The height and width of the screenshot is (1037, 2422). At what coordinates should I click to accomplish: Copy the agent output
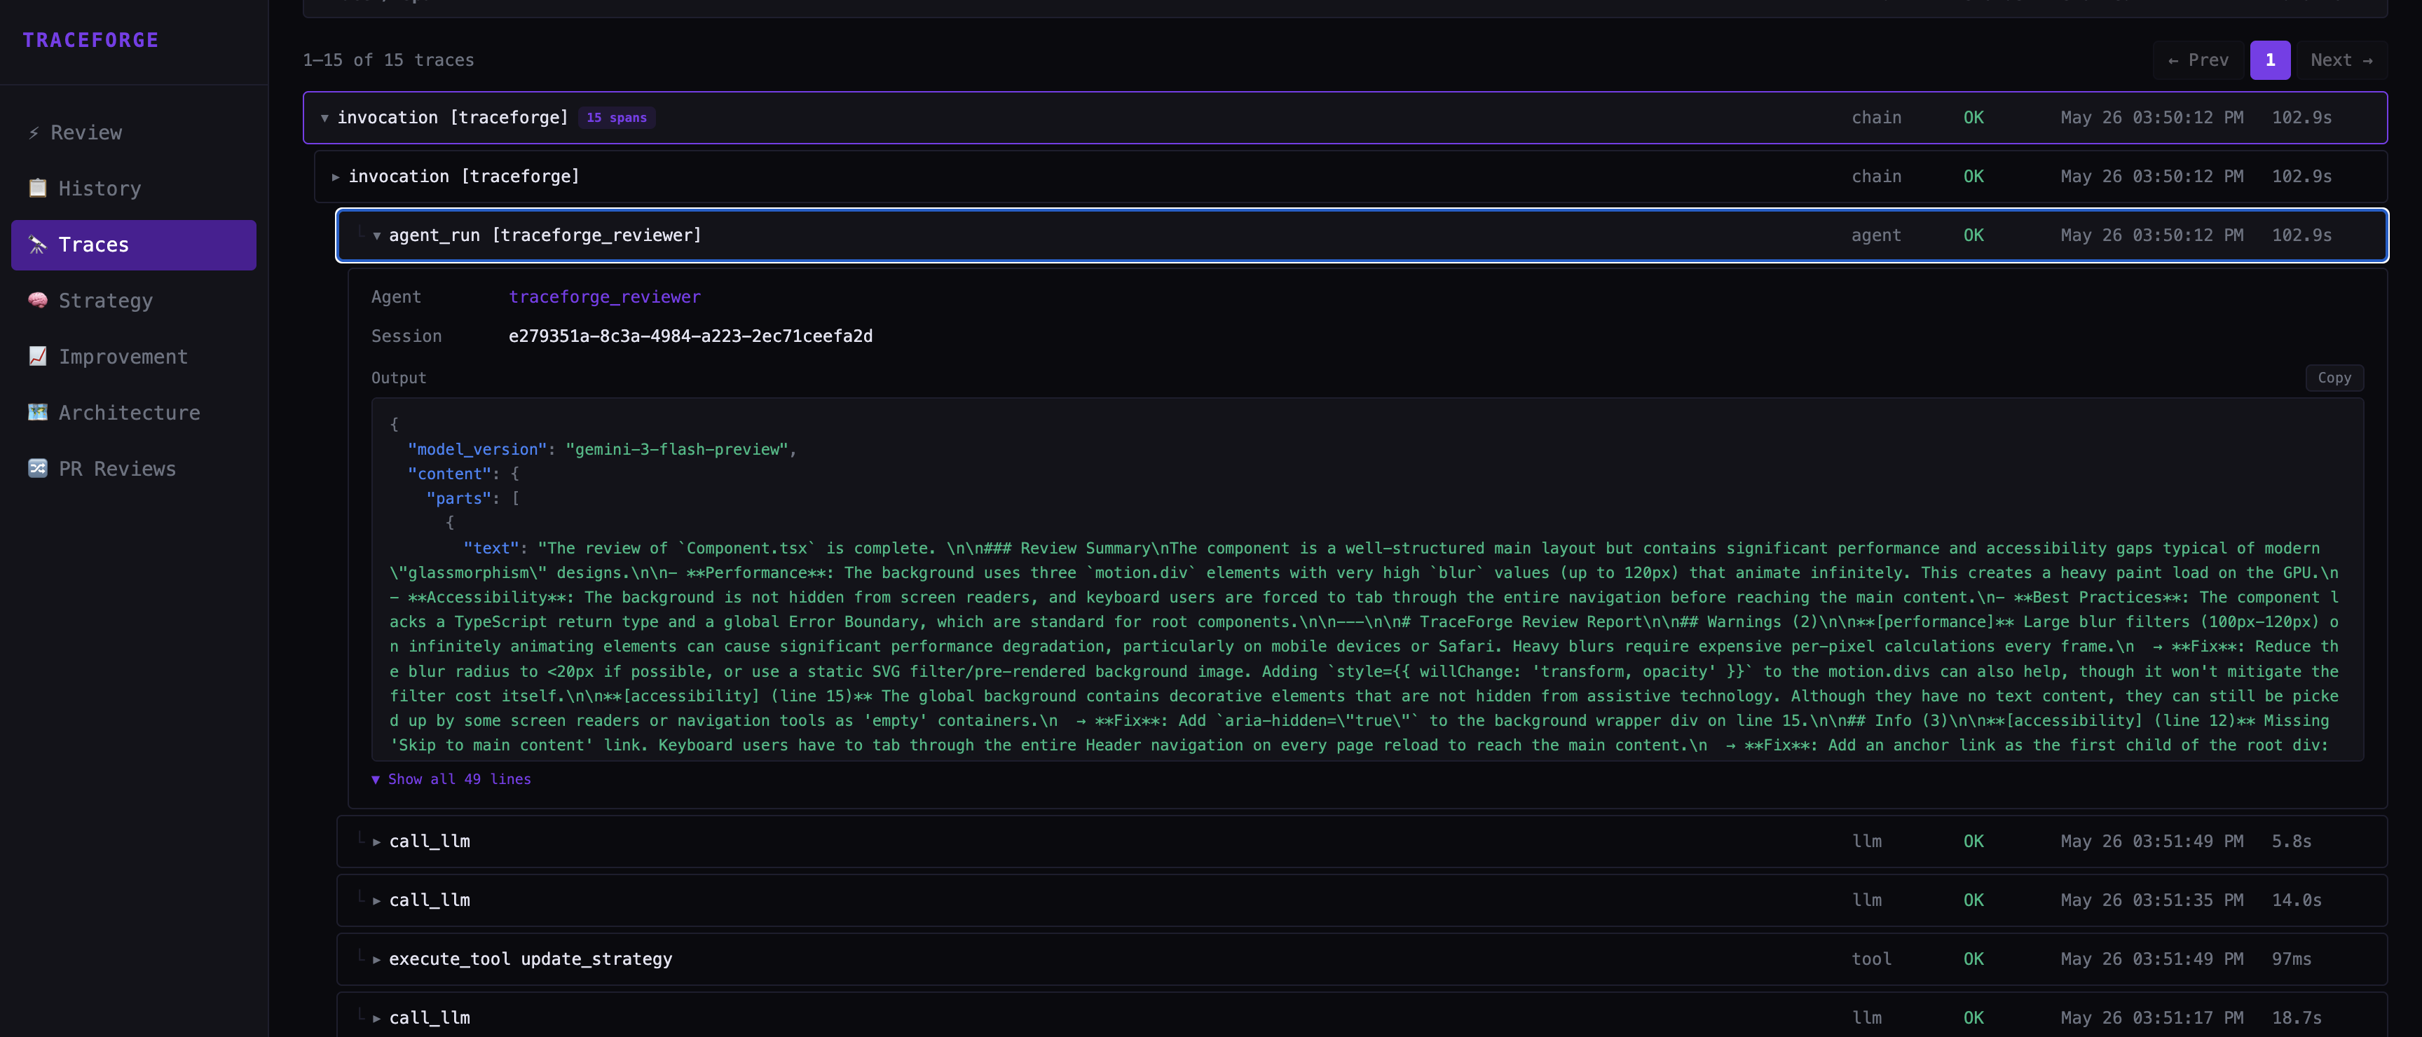(2334, 378)
